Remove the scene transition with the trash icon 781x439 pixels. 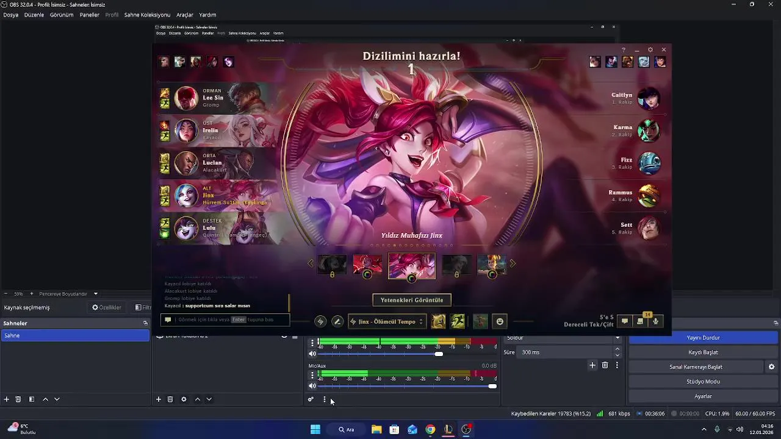click(605, 365)
